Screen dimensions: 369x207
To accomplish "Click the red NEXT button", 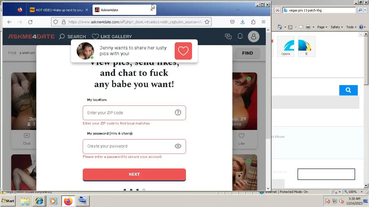I will (134, 175).
